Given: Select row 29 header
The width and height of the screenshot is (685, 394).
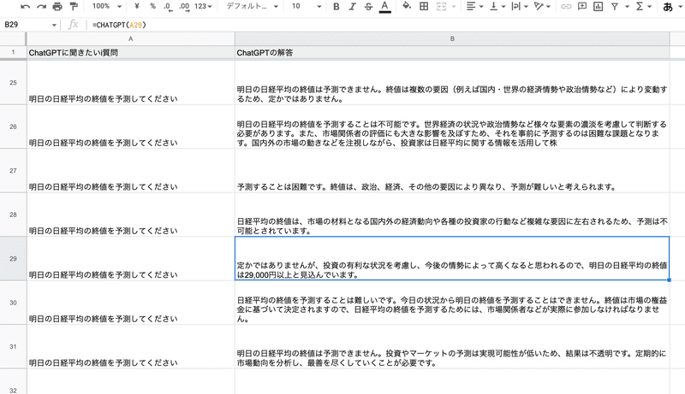Looking at the screenshot, I should 13,258.
